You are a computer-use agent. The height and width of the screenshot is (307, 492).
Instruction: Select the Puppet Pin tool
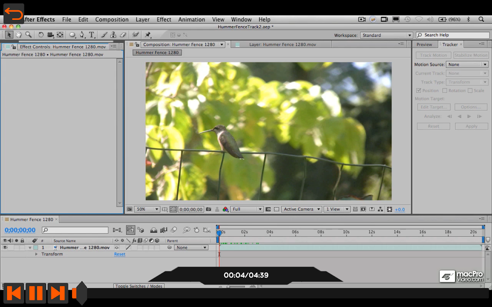coord(148,35)
